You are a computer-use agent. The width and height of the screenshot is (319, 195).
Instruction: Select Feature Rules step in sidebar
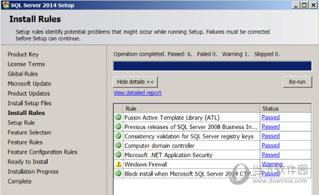(x=25, y=142)
